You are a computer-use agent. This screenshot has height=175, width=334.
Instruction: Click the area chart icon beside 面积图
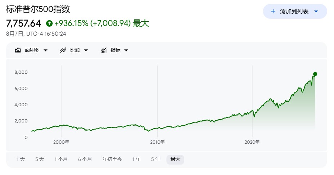18,50
